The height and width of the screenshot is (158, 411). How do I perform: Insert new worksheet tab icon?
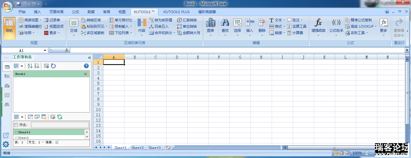[168, 148]
